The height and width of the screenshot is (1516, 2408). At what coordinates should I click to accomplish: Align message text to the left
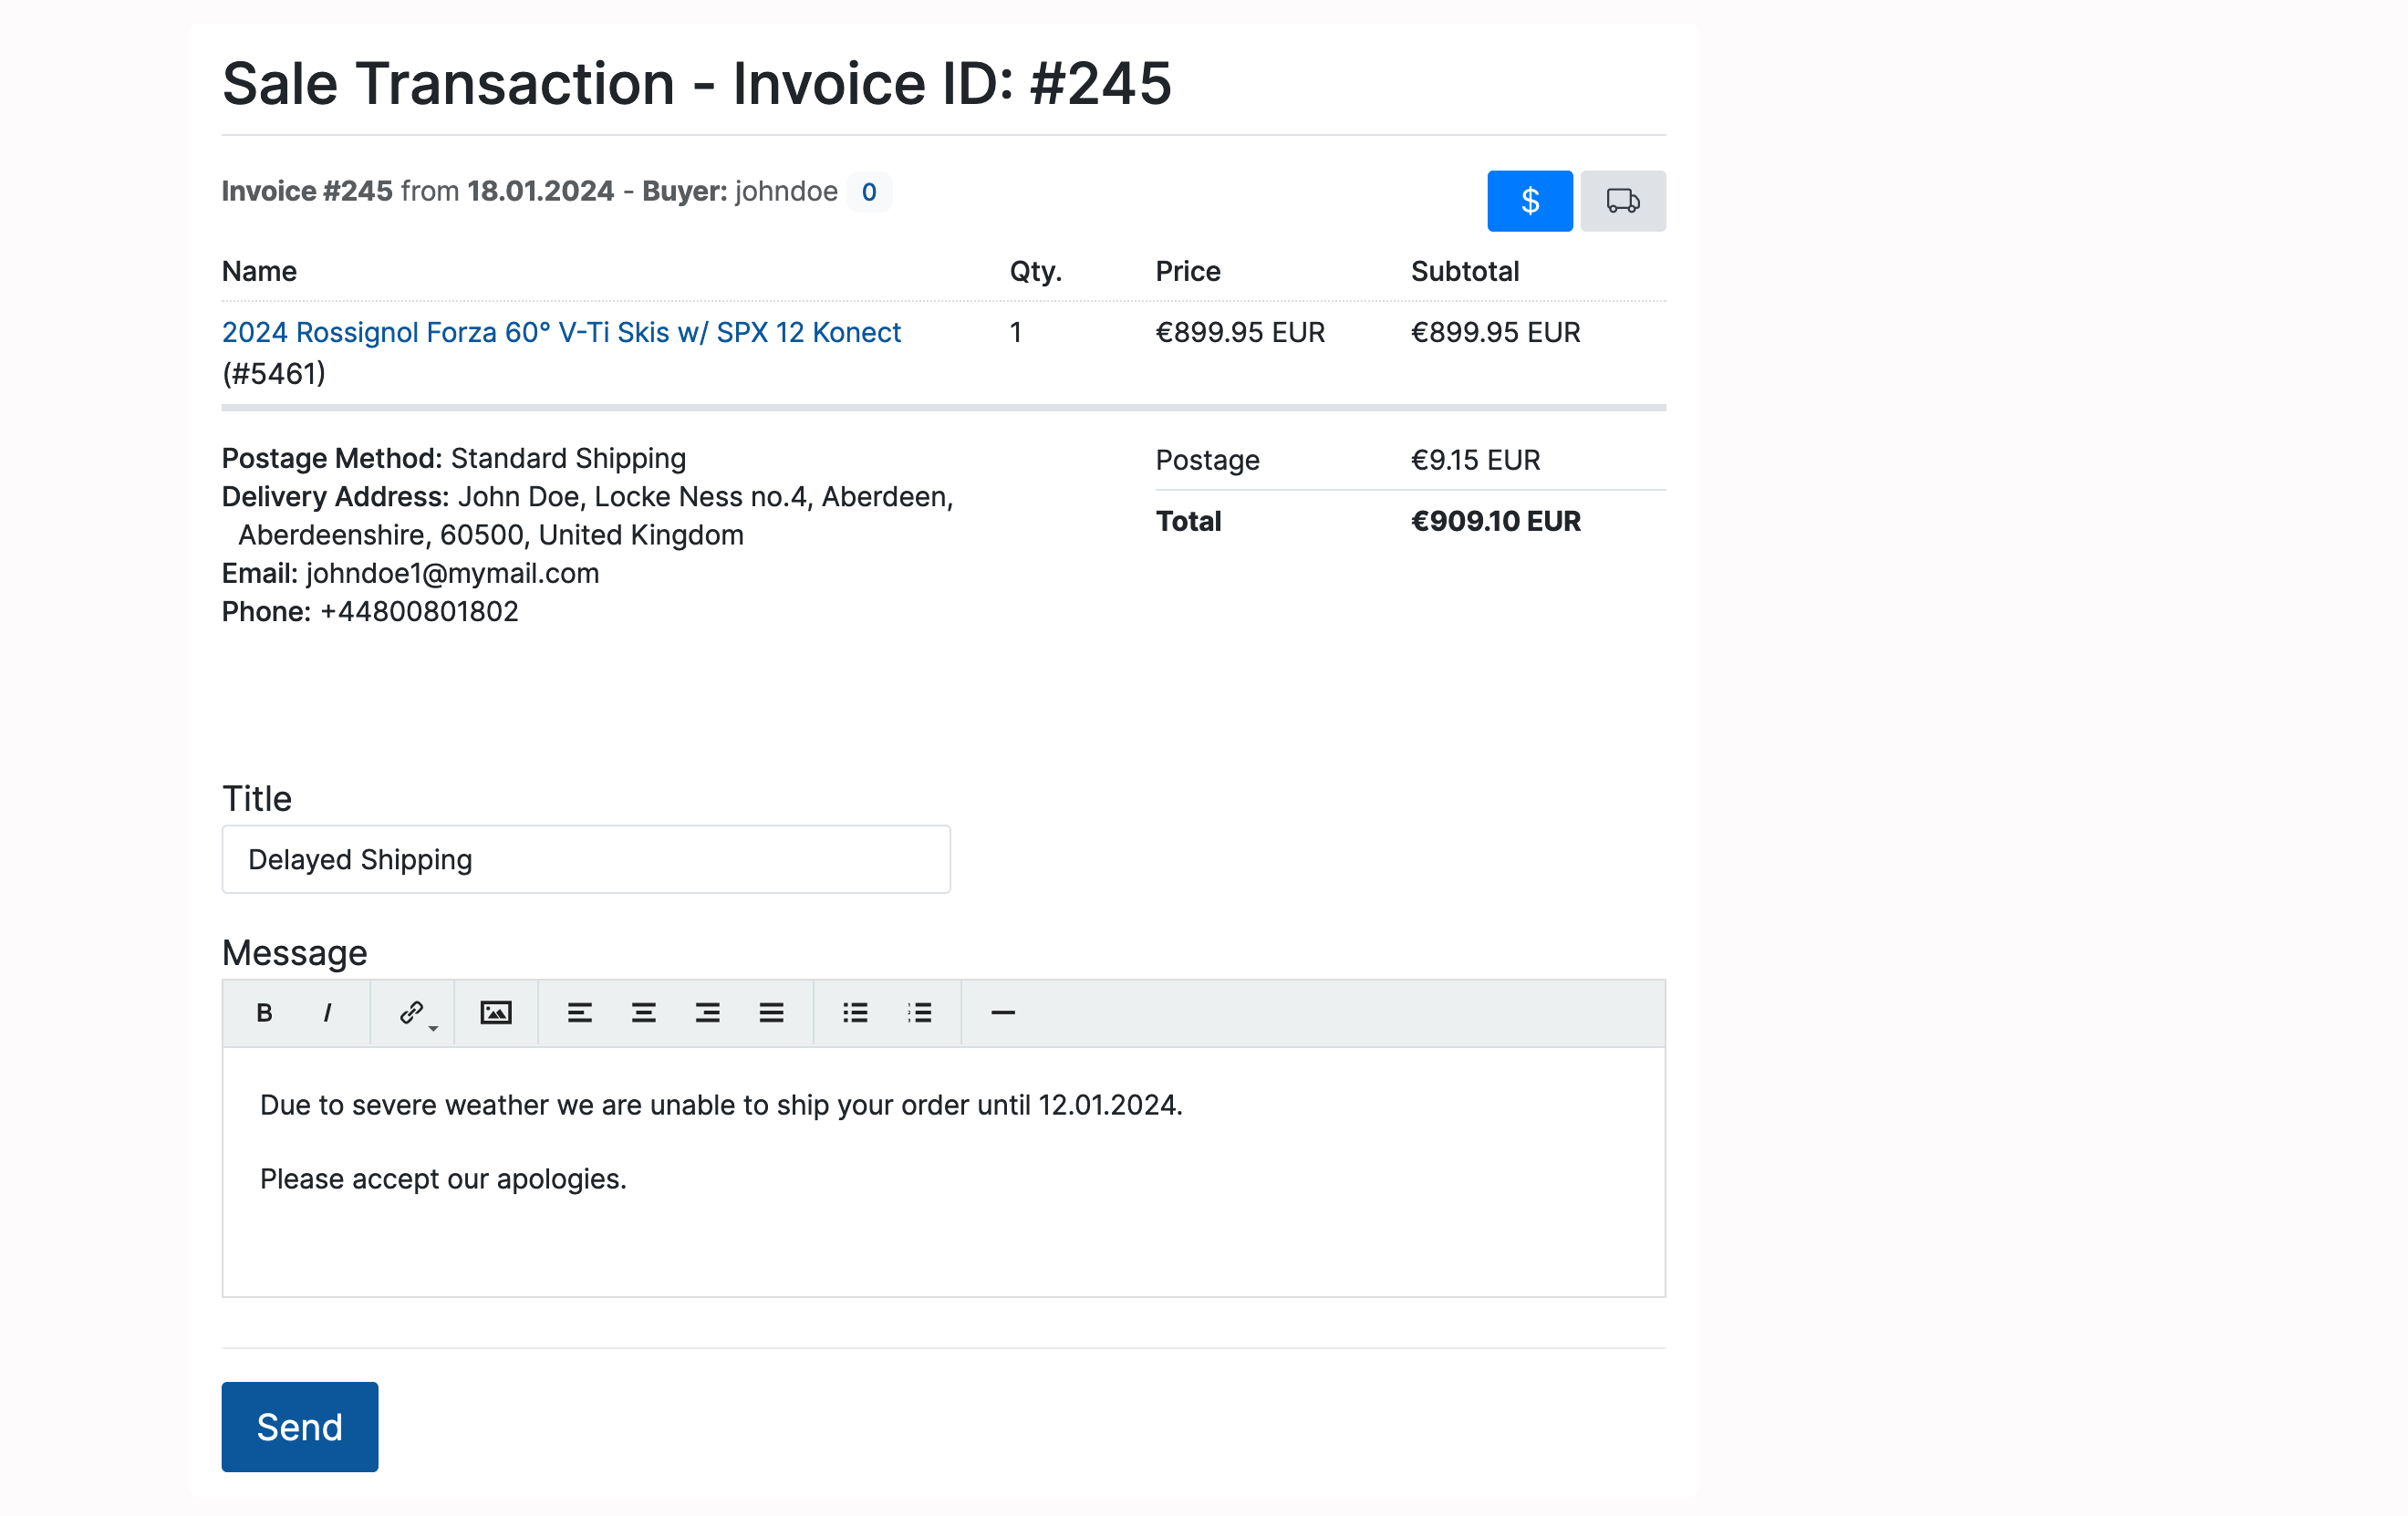[x=580, y=1013]
